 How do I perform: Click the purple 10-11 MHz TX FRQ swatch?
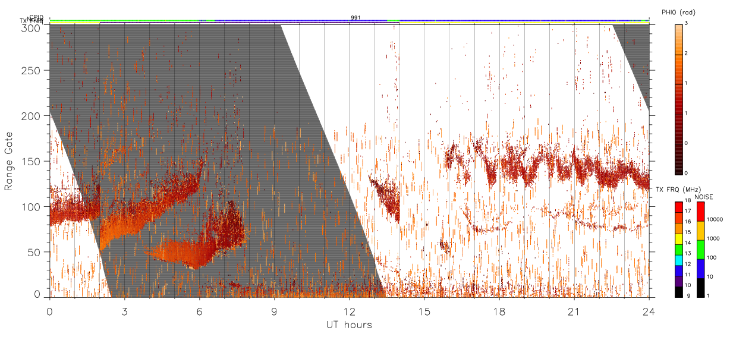pos(678,281)
